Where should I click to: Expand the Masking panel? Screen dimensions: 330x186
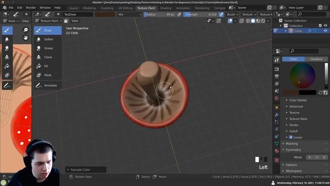(291, 144)
